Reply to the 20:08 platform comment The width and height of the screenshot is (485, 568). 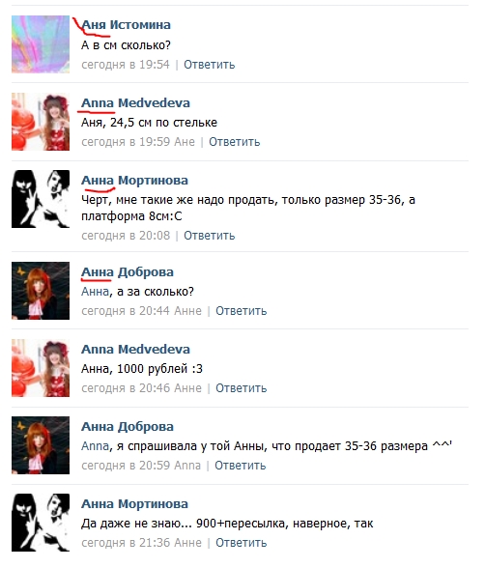click(210, 236)
